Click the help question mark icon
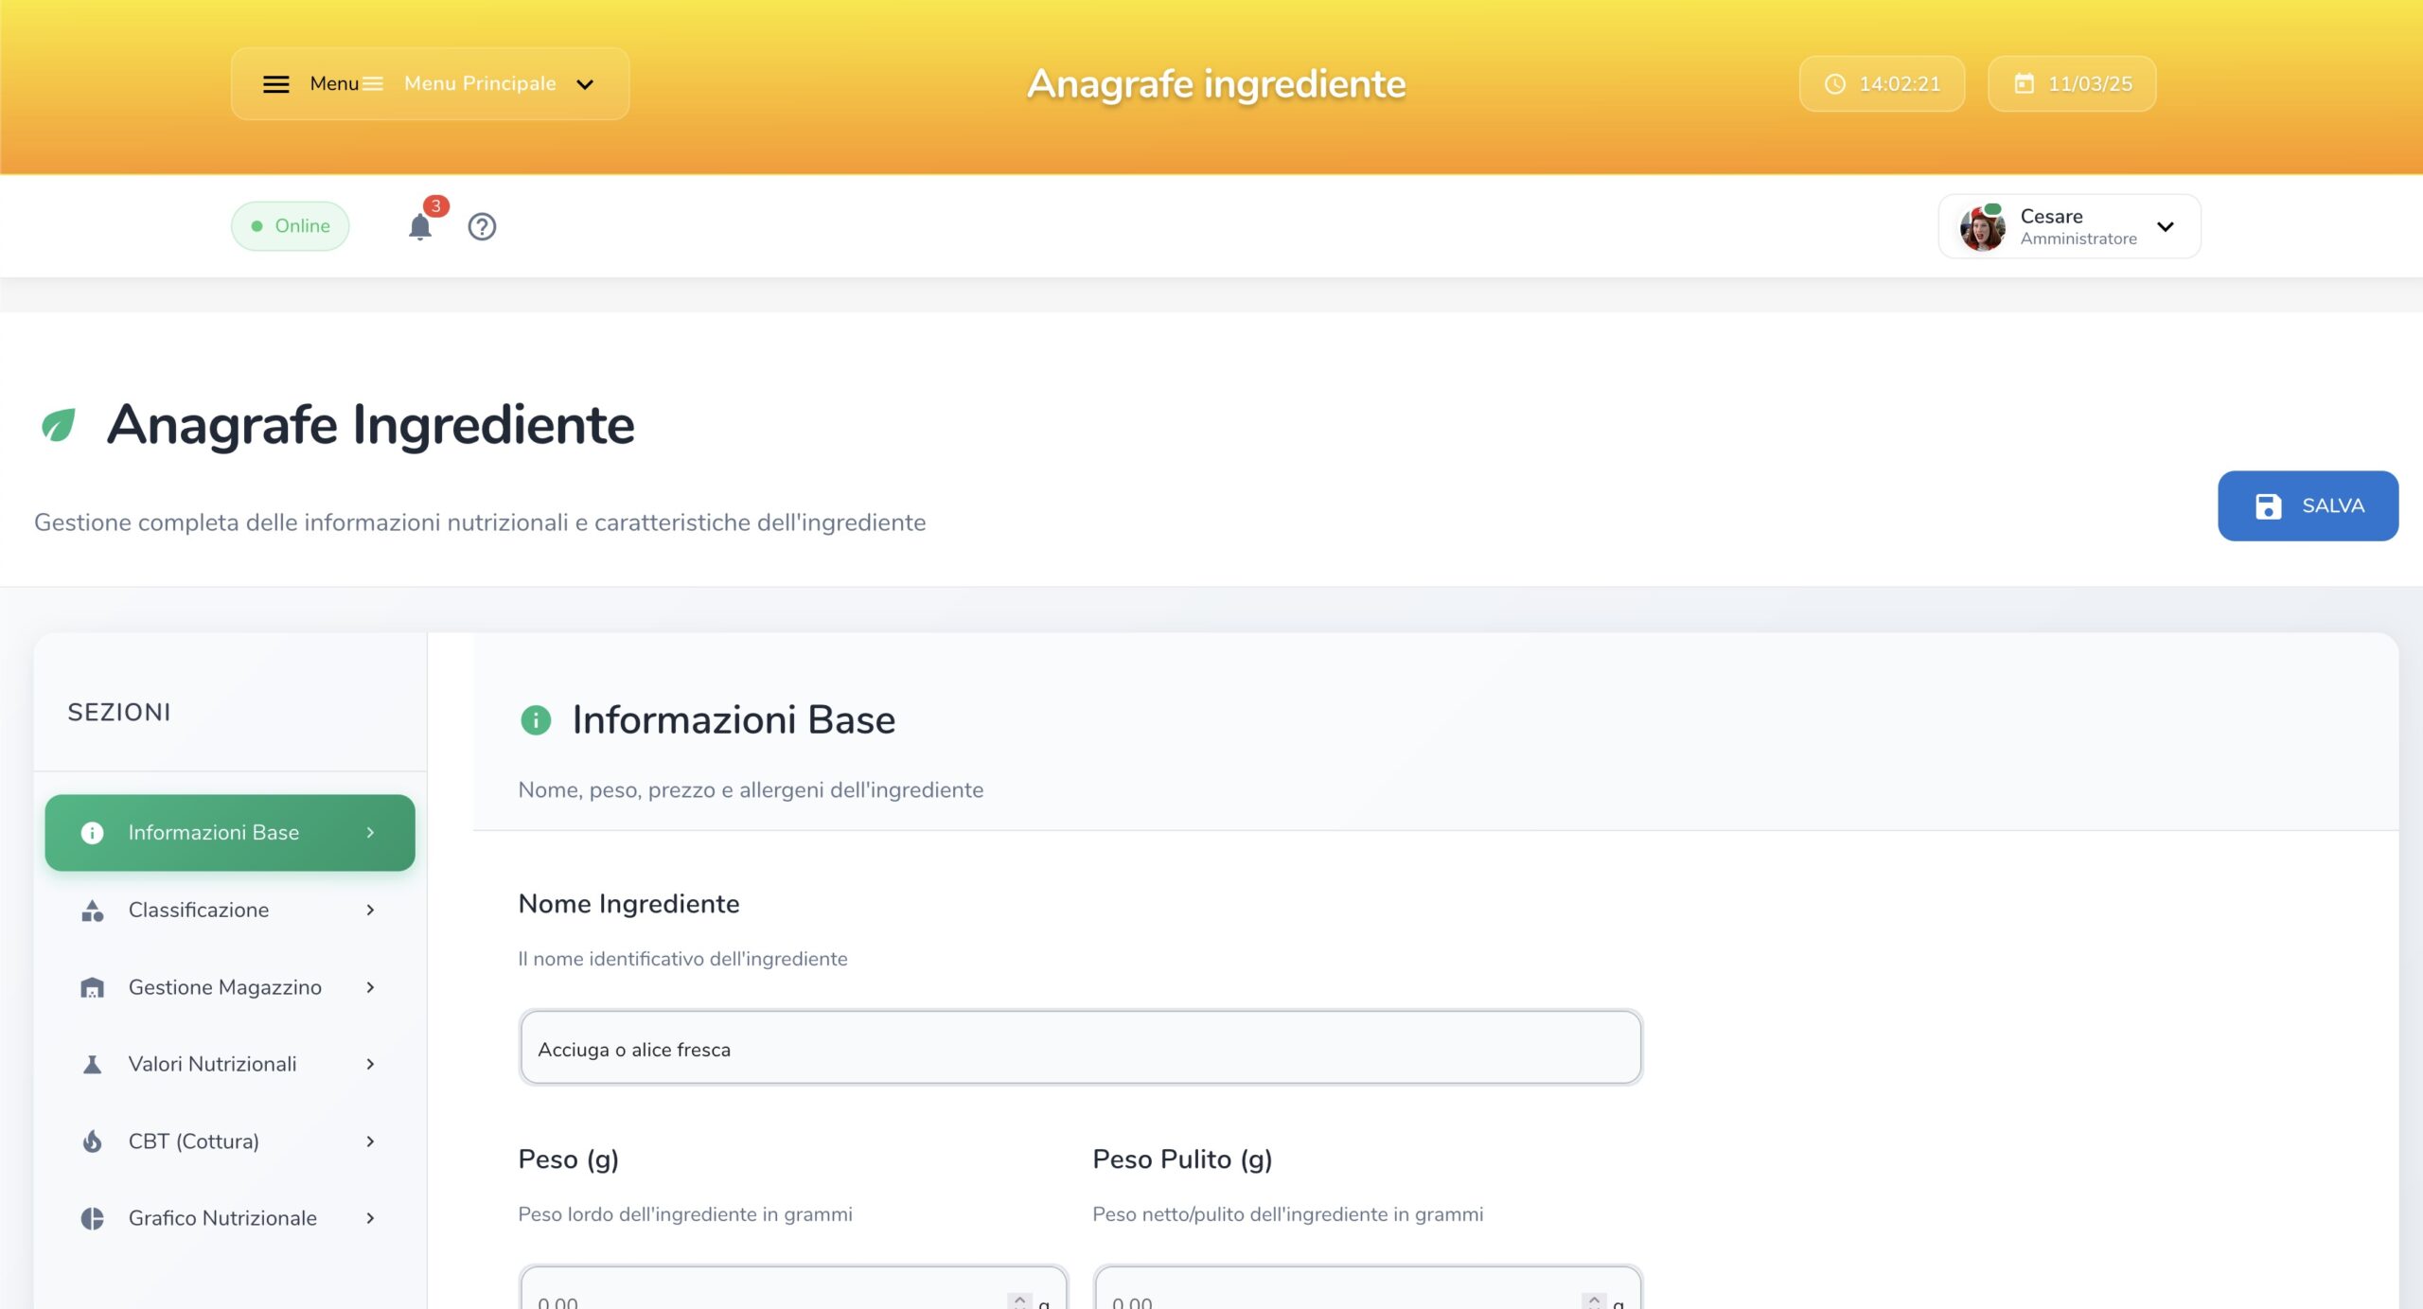Screen dimensions: 2423x1309 click(x=481, y=226)
